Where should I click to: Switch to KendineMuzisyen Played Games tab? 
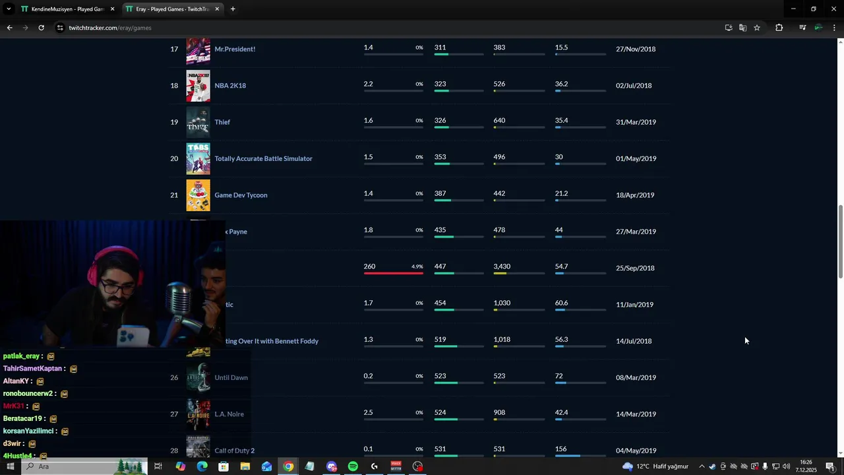(67, 9)
